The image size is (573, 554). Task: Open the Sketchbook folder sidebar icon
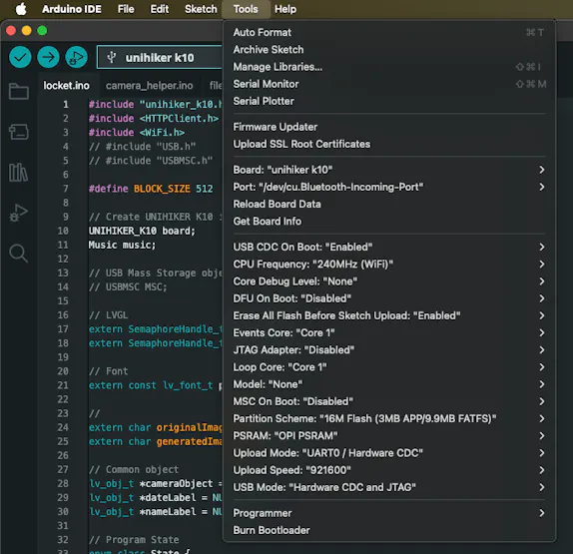click(19, 91)
